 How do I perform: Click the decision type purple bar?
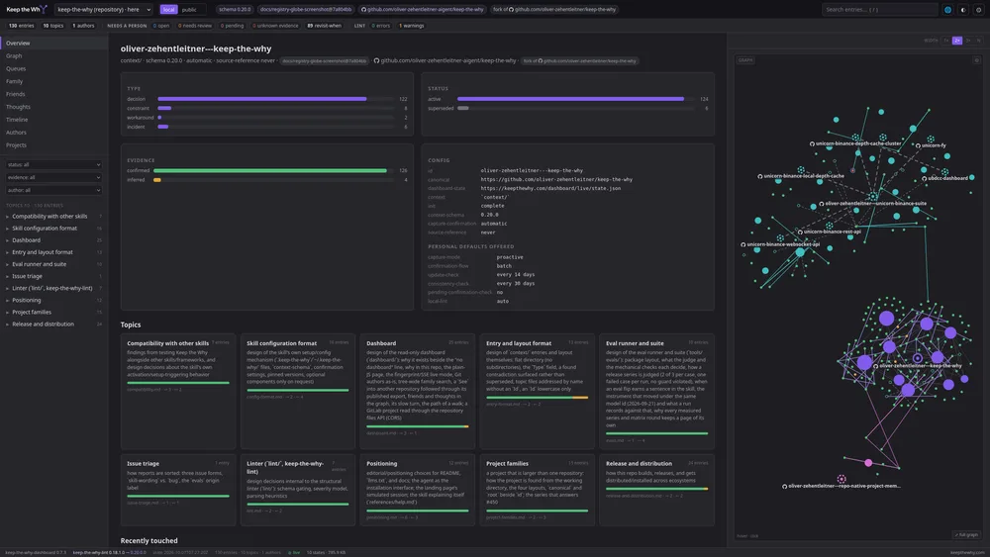click(x=262, y=99)
